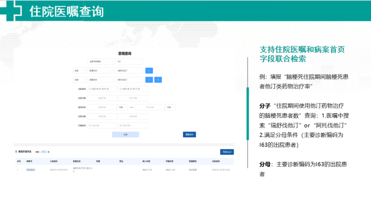The width and height of the screenshot is (371, 209).
Task: Click admission time cell 2022-01-15 in row 1
Action: click(59, 170)
